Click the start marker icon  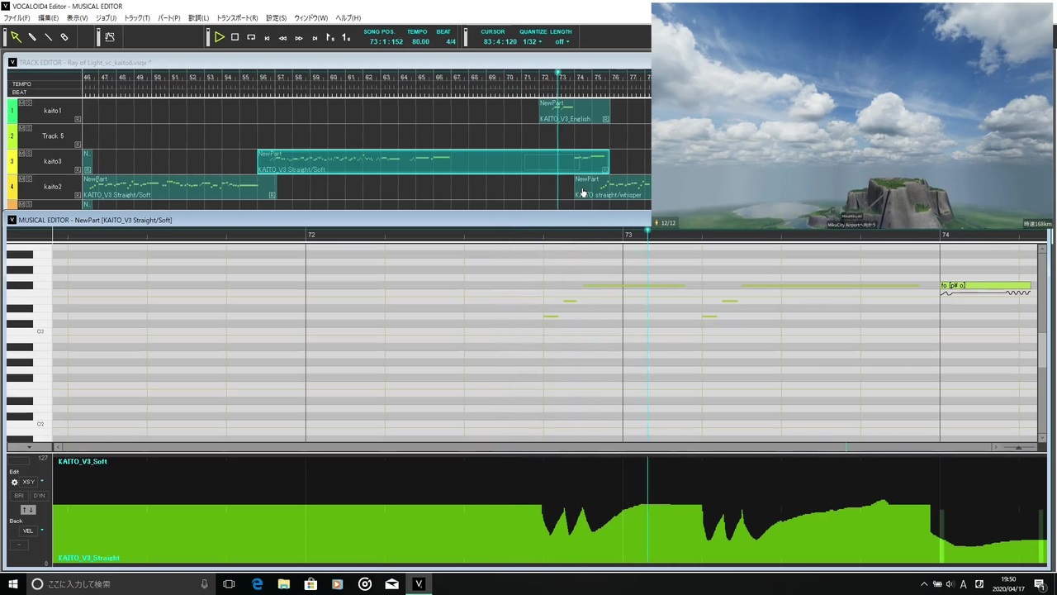[330, 37]
